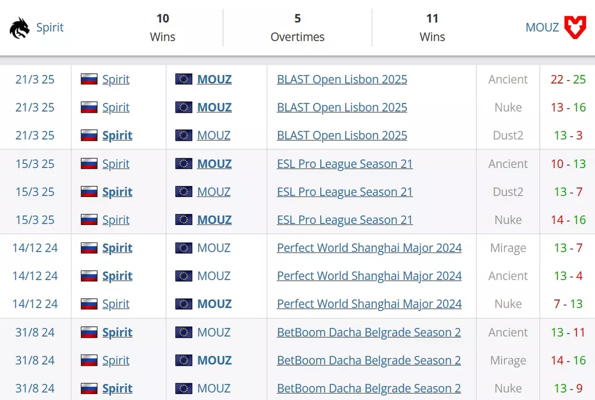This screenshot has width=595, height=400.
Task: Click the Russian flag in the 22 - 25 row
Action: pos(89,79)
